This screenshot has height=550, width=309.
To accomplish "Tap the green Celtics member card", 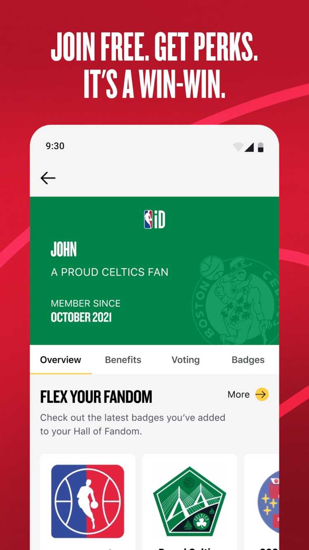I will [x=154, y=271].
